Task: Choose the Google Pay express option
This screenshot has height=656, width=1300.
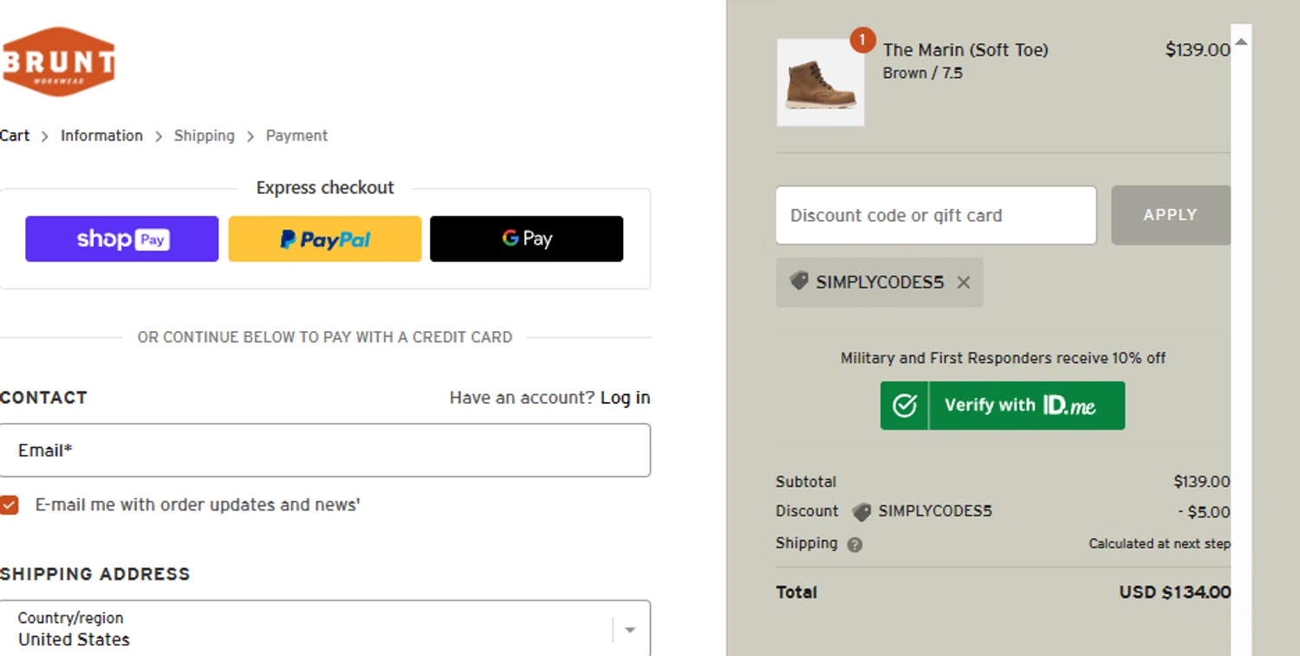Action: [x=527, y=238]
